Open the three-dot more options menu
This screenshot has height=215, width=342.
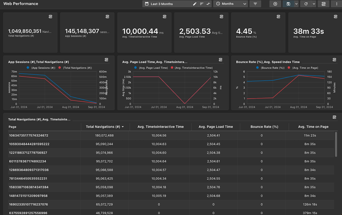(x=337, y=4)
